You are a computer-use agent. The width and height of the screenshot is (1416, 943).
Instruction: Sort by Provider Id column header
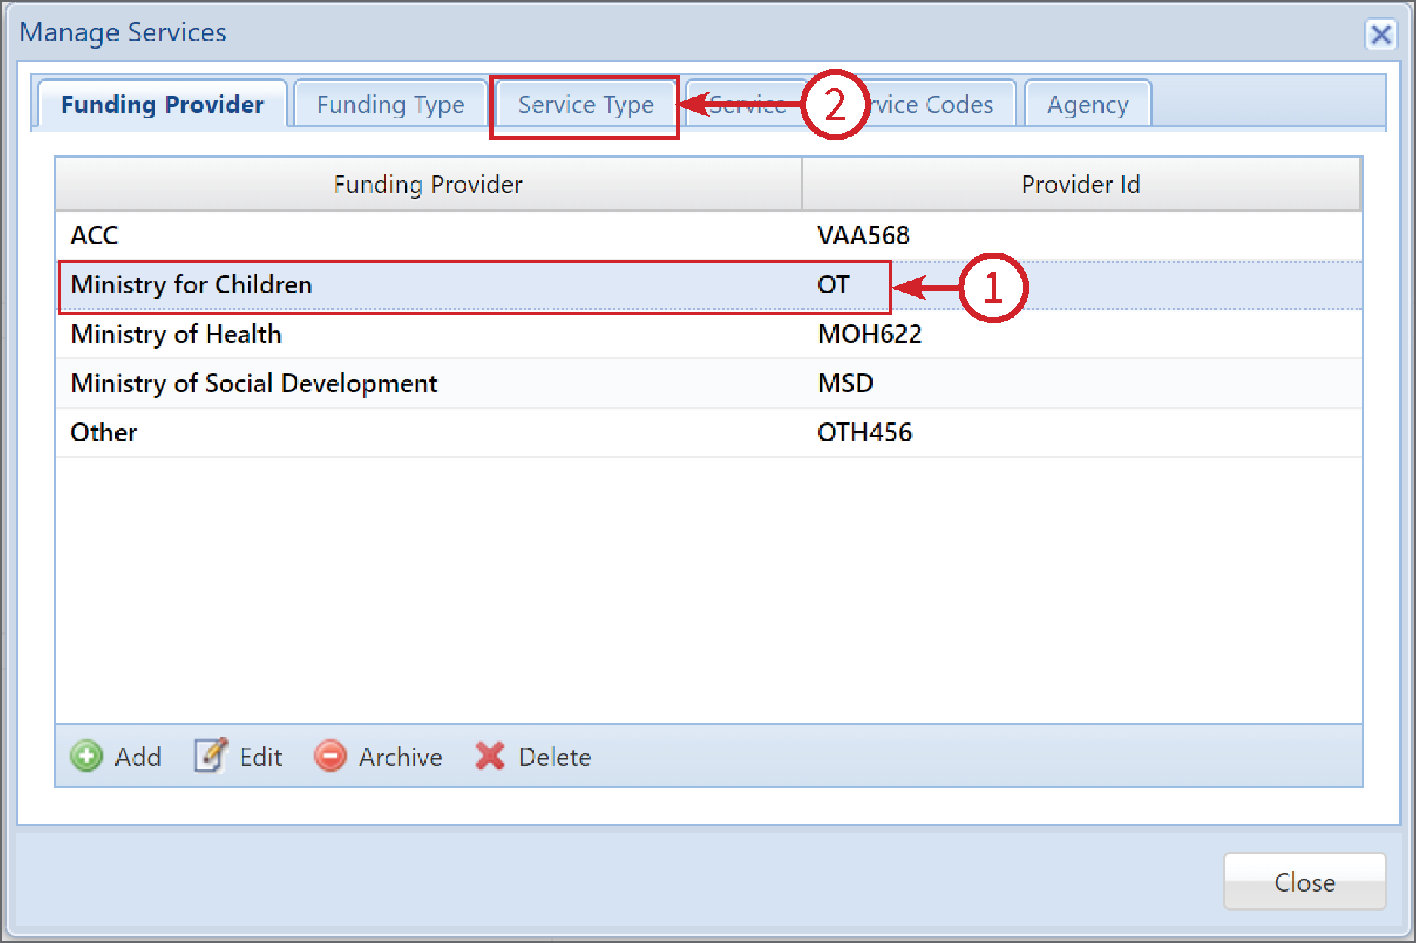click(1081, 184)
